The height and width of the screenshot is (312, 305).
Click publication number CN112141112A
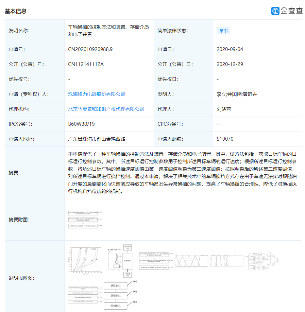85,64
